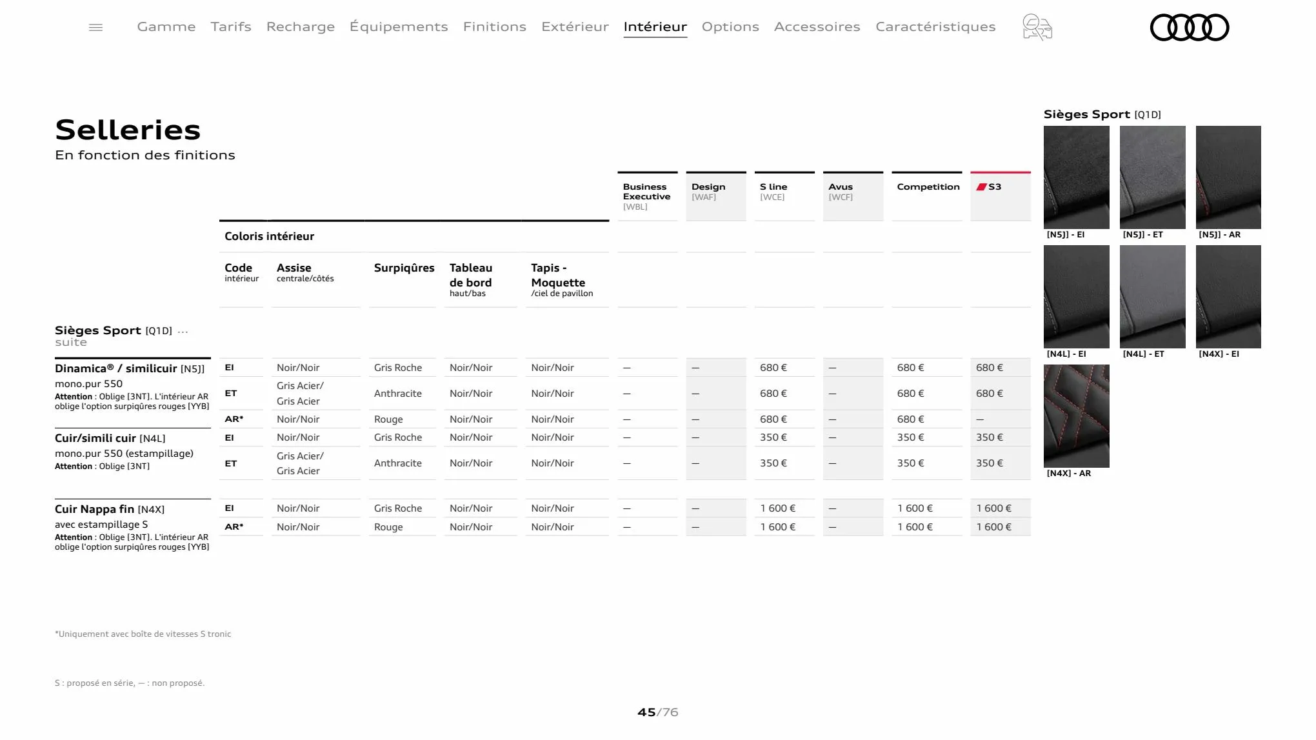Click the Business Executive [WBL] column header
This screenshot has width=1316, height=740.
click(x=647, y=196)
